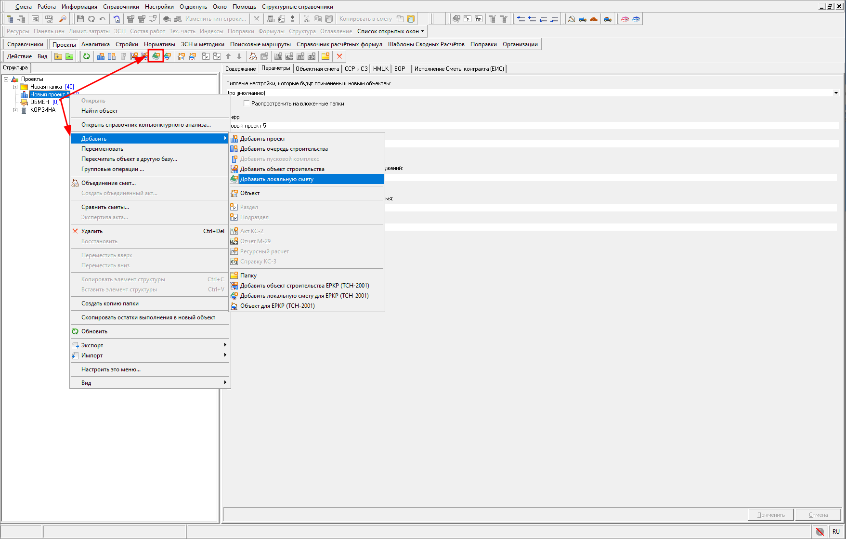Viewport: 846px width, 539px height.
Task: Click the add folder icon in projects toolbar
Action: [x=325, y=56]
